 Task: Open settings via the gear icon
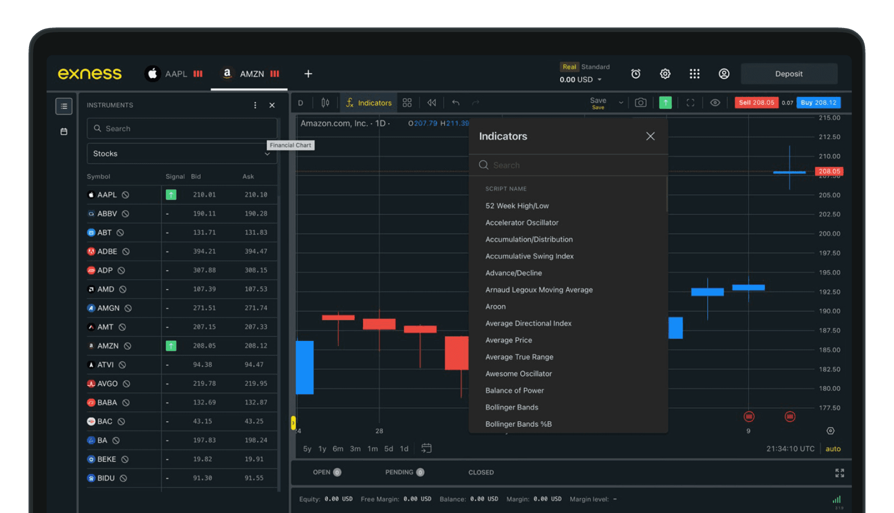pyautogui.click(x=665, y=74)
